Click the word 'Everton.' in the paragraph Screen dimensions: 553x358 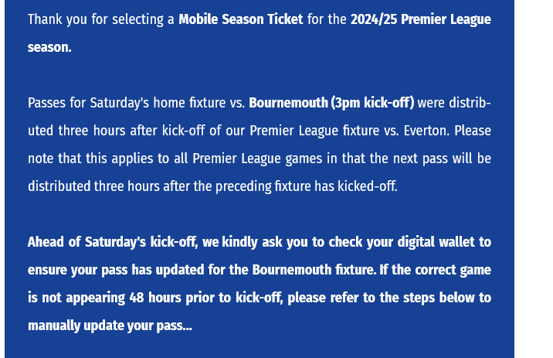(x=426, y=131)
